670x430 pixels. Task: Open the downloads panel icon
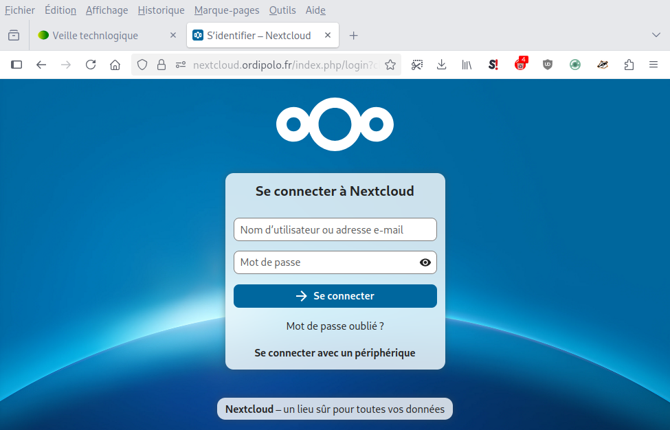(x=442, y=65)
